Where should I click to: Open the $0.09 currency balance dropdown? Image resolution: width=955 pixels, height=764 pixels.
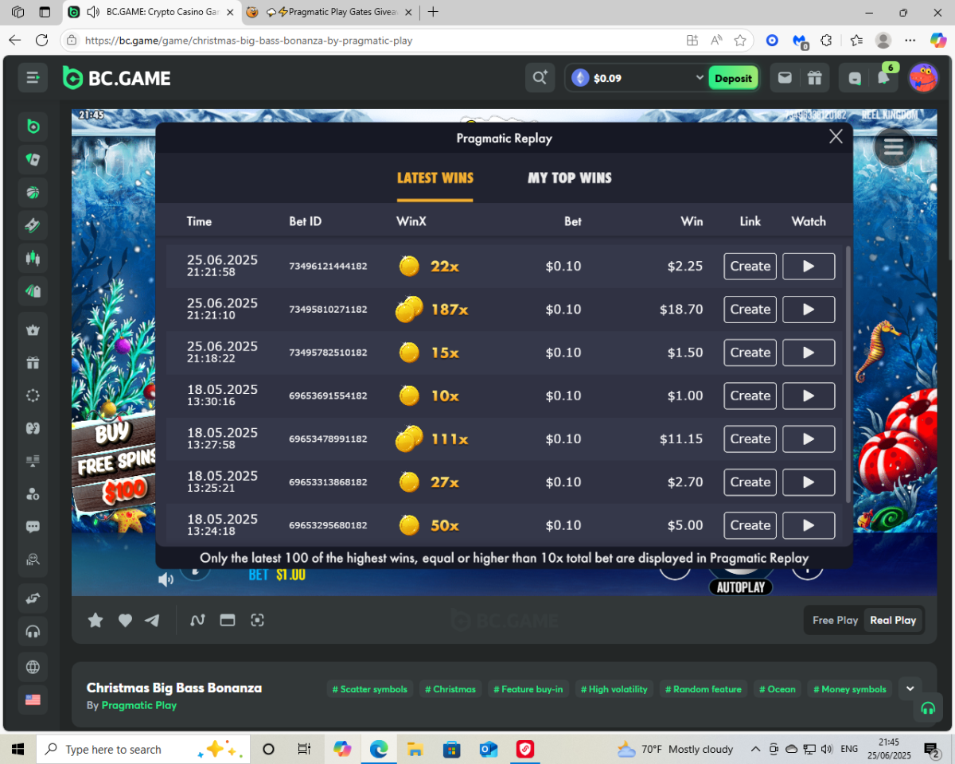tap(637, 78)
